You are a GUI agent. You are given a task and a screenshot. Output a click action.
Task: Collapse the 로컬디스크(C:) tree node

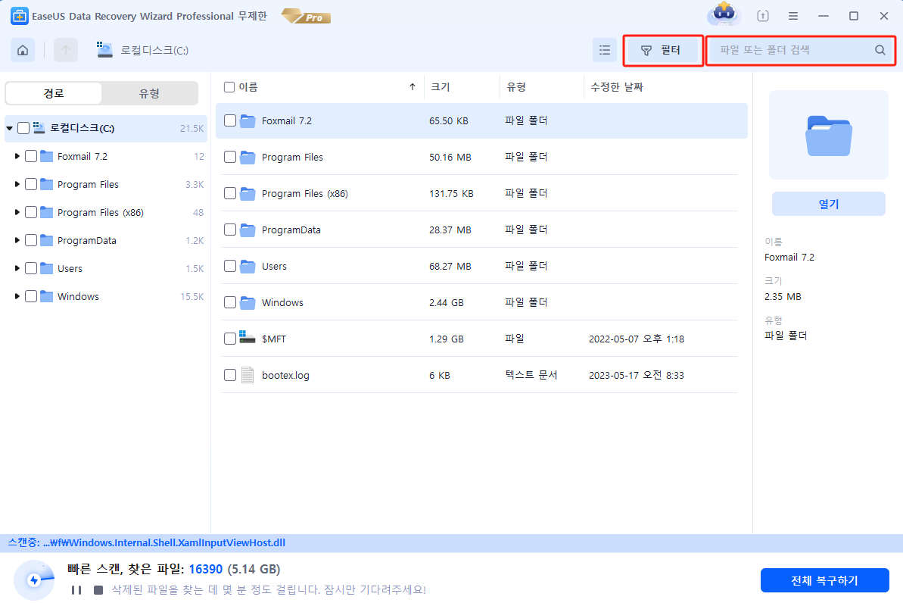(10, 128)
